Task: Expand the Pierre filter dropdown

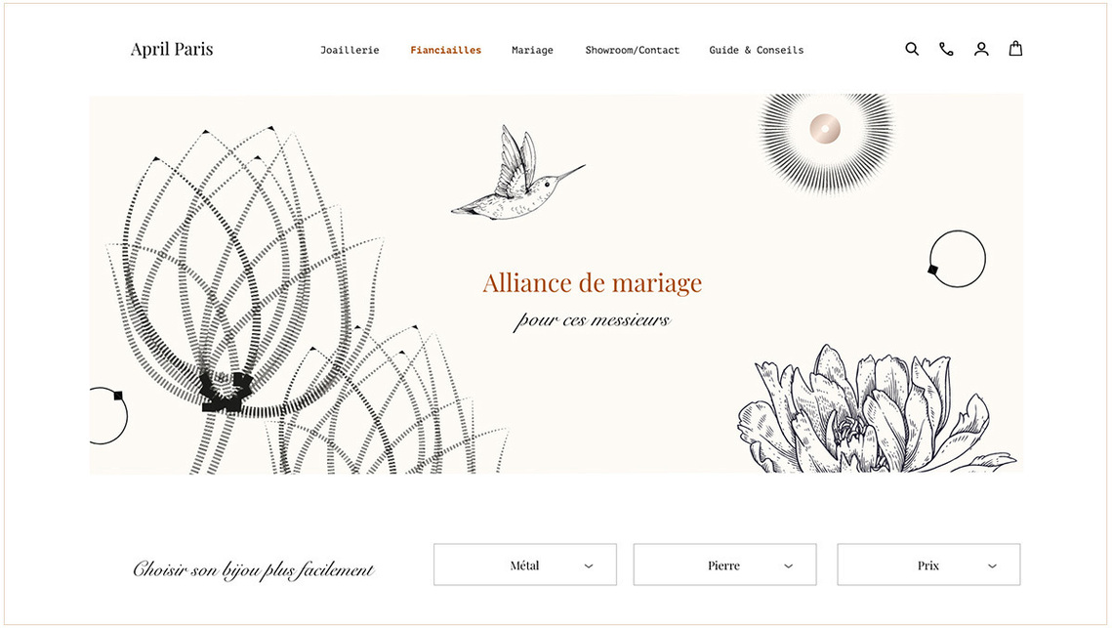Action: (x=724, y=565)
